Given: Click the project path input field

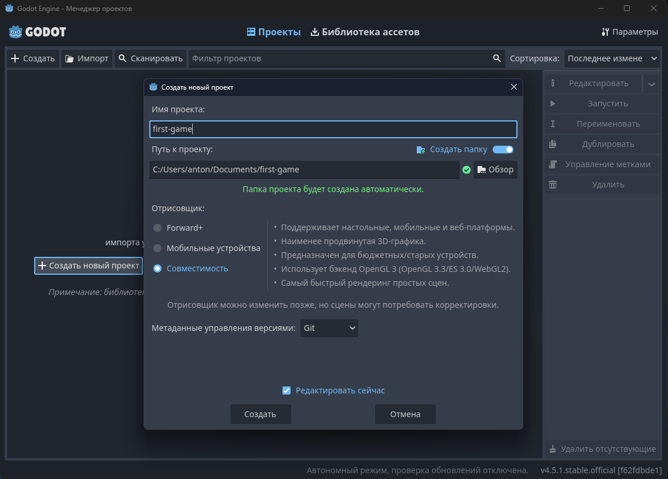Looking at the screenshot, I should pos(304,170).
